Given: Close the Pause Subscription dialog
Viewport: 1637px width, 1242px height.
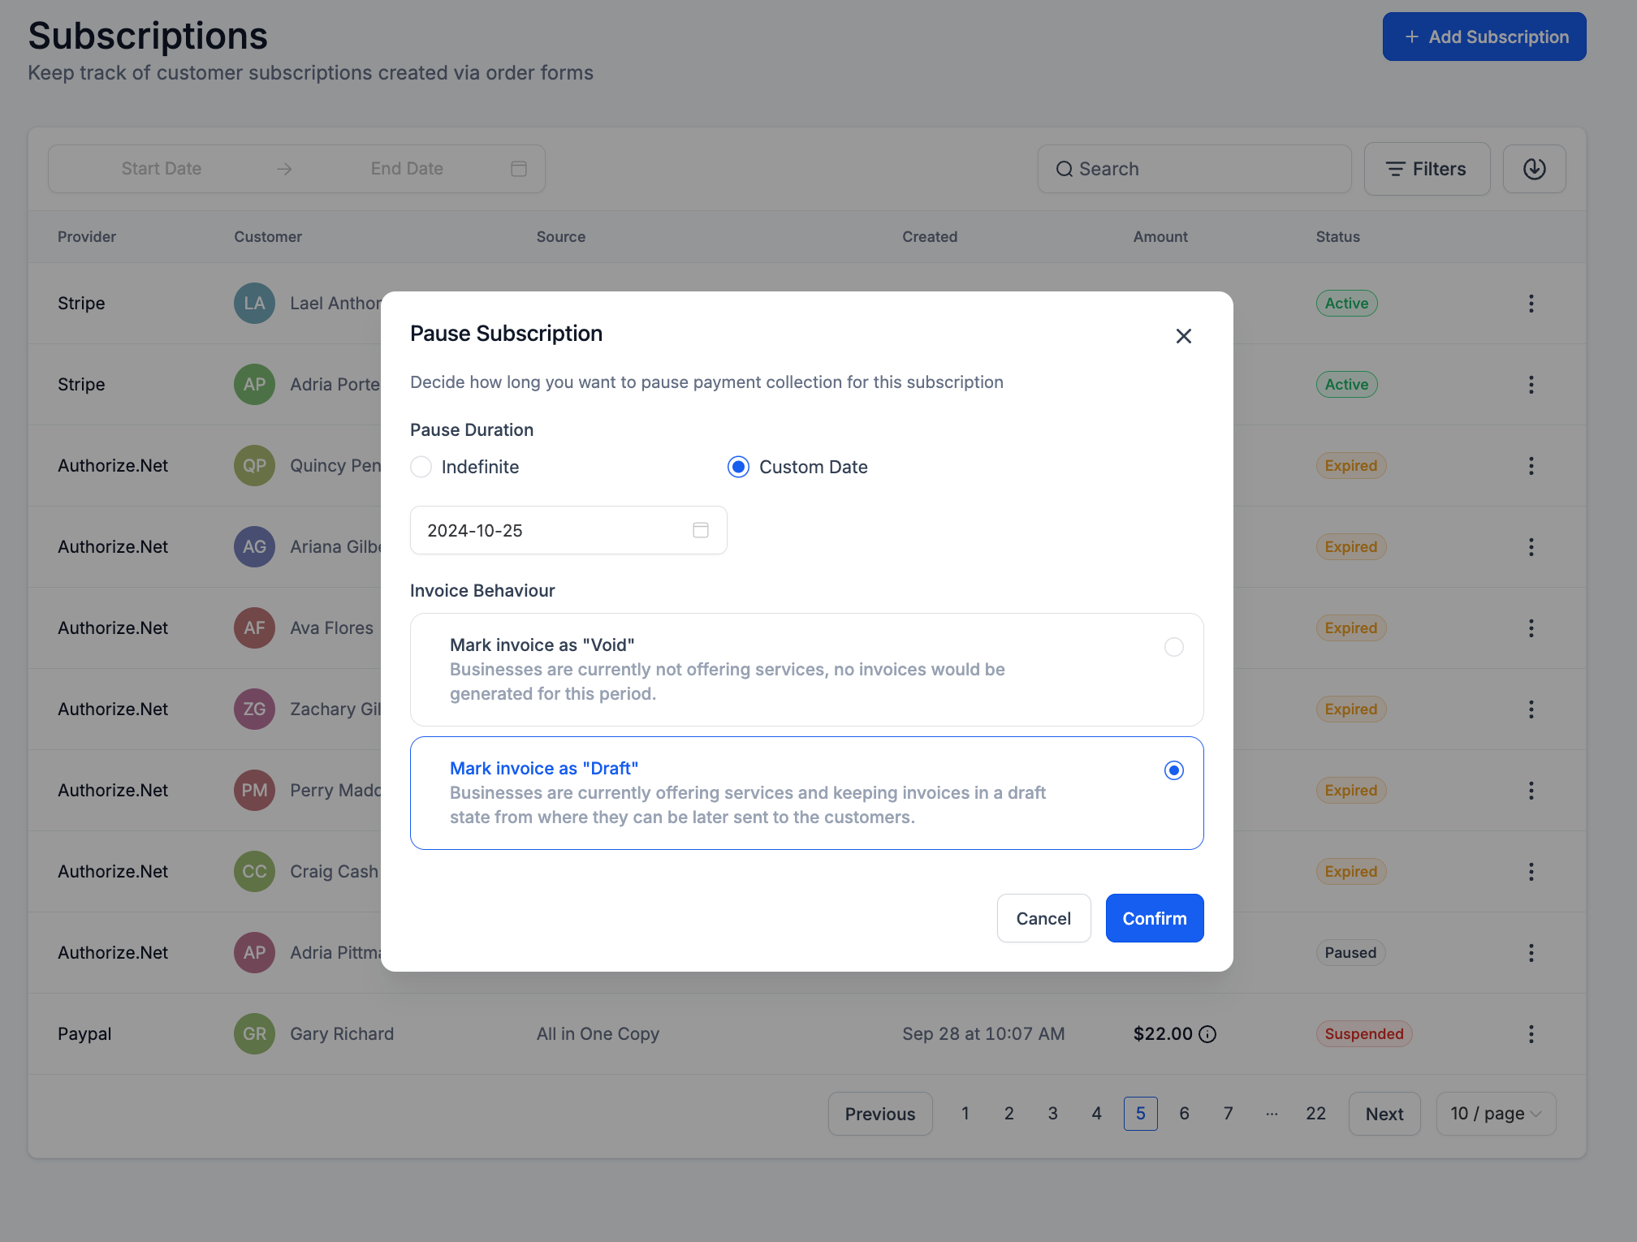Looking at the screenshot, I should [1183, 336].
